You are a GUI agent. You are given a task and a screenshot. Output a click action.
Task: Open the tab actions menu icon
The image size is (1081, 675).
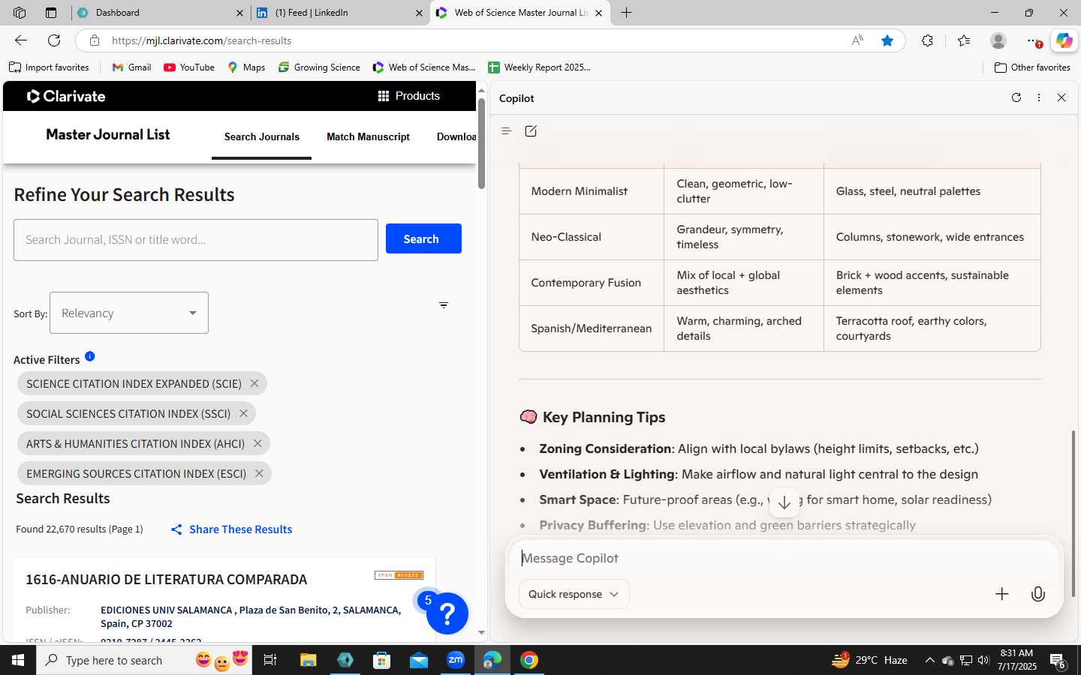click(x=51, y=13)
